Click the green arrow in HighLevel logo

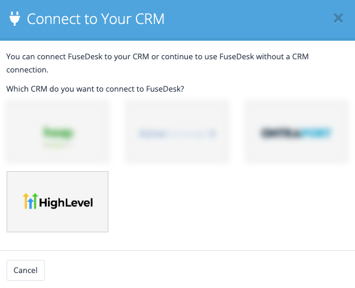[35, 201]
